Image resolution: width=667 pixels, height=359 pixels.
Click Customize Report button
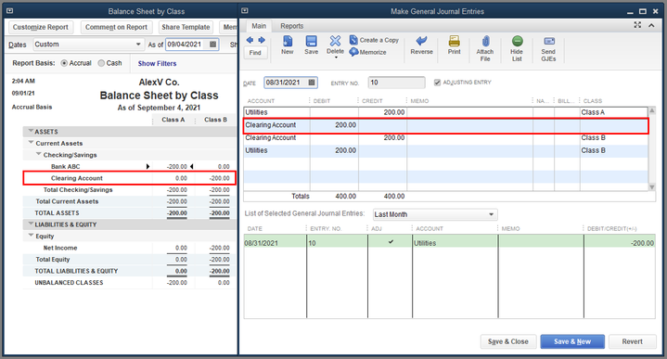[41, 27]
